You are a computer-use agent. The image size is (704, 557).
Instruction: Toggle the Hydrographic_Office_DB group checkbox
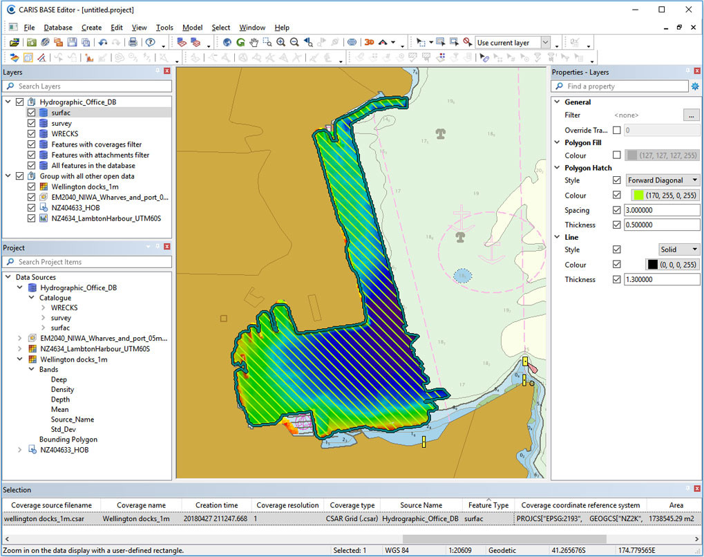(20, 102)
